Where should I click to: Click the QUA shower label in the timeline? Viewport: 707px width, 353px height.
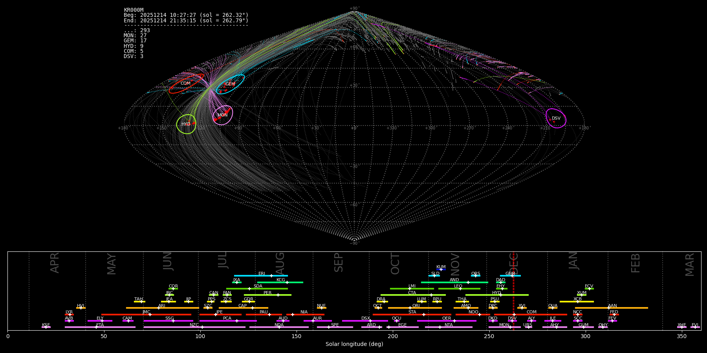553,306
